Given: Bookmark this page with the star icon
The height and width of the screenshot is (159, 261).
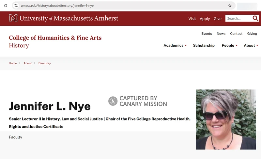Looking at the screenshot, I should coord(230,6).
